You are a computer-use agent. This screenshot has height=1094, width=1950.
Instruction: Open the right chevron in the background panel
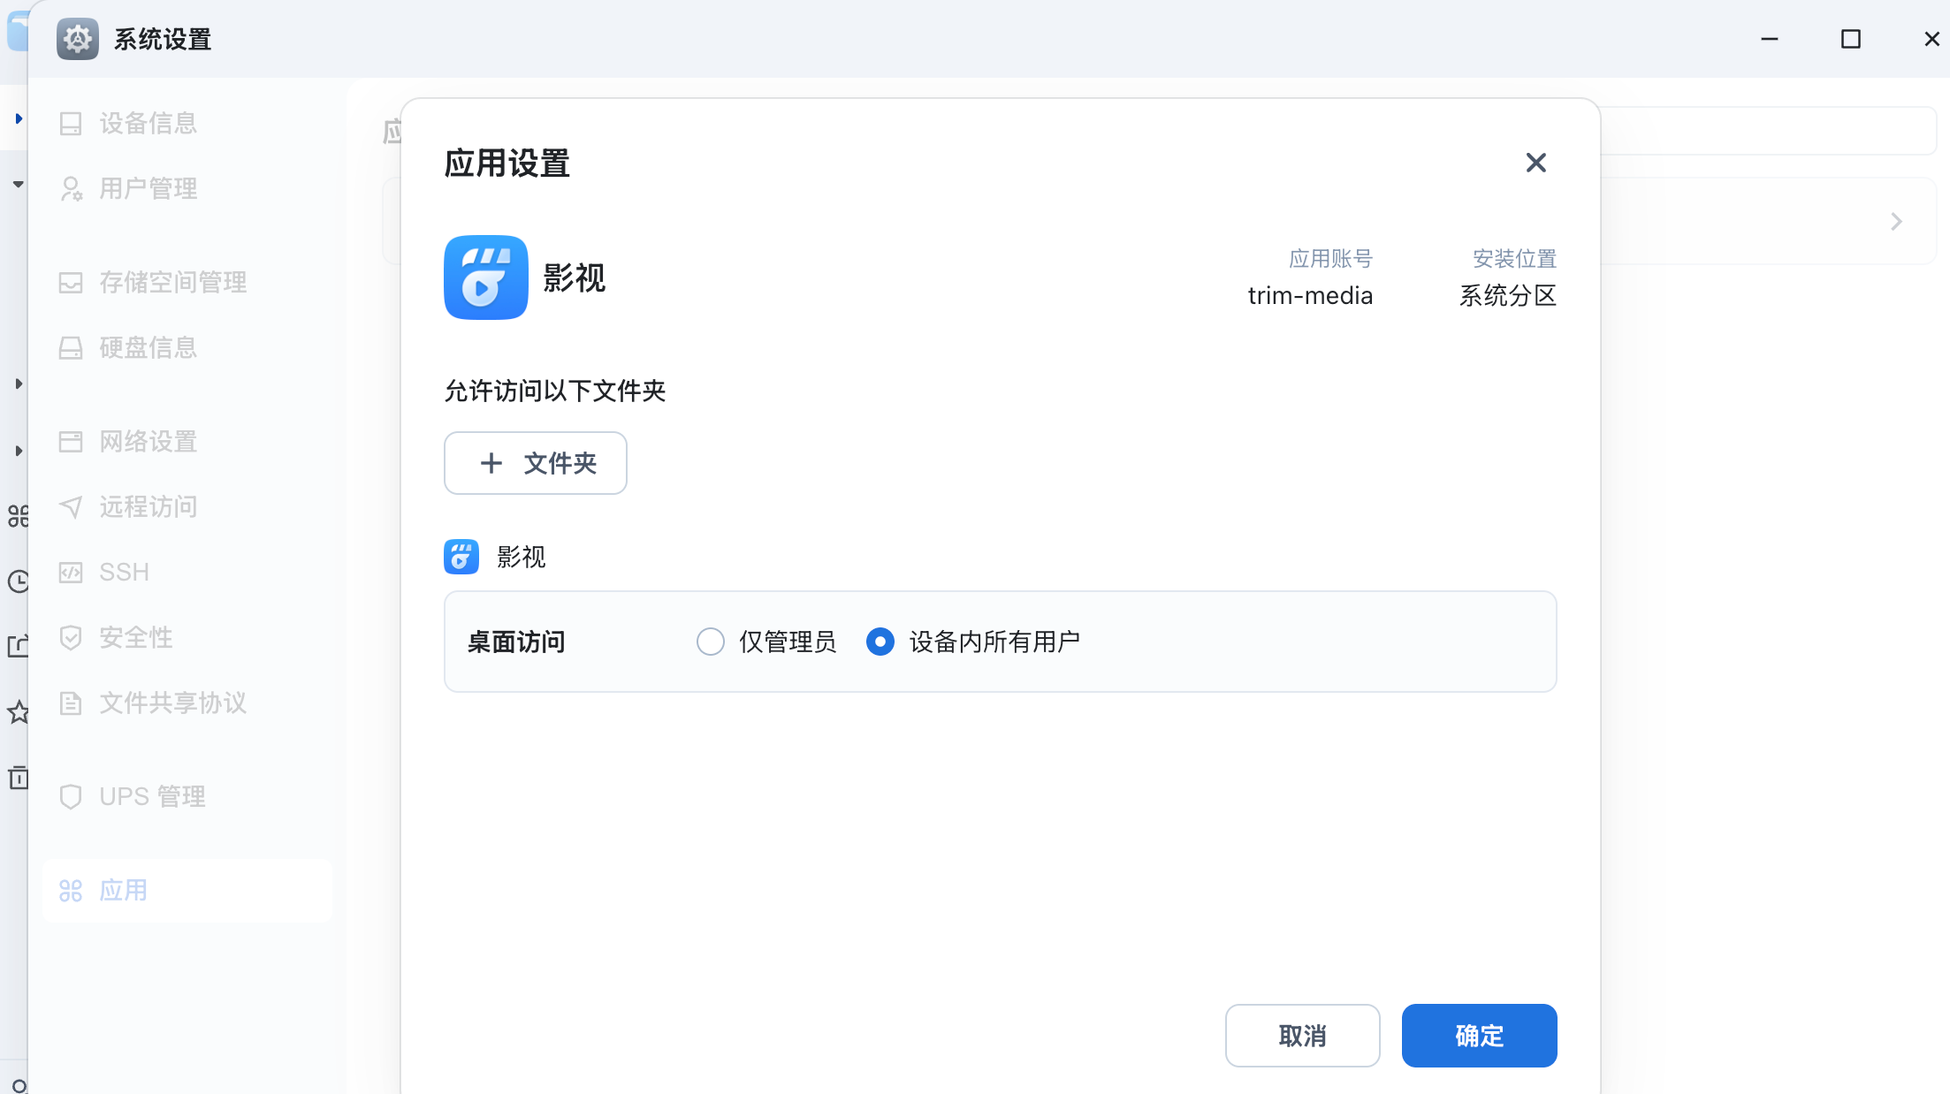pos(1895,221)
